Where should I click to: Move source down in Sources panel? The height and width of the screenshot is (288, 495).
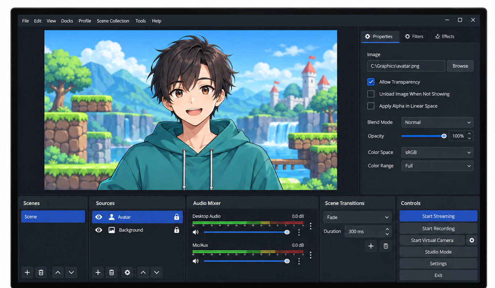pyautogui.click(x=156, y=272)
